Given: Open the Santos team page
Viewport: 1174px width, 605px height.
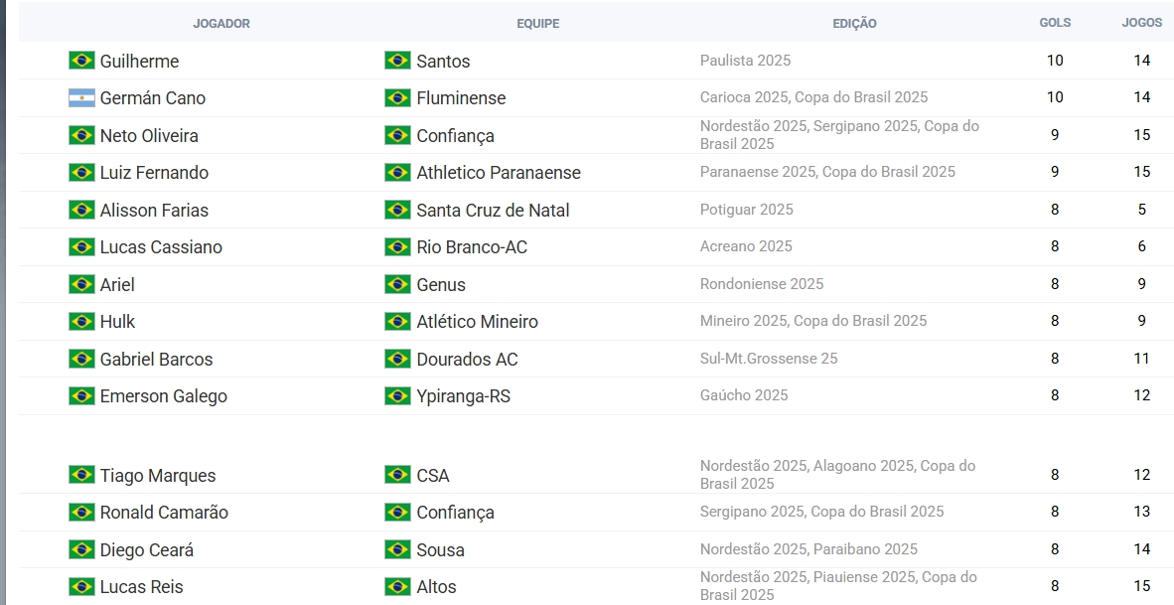Looking at the screenshot, I should click(443, 61).
